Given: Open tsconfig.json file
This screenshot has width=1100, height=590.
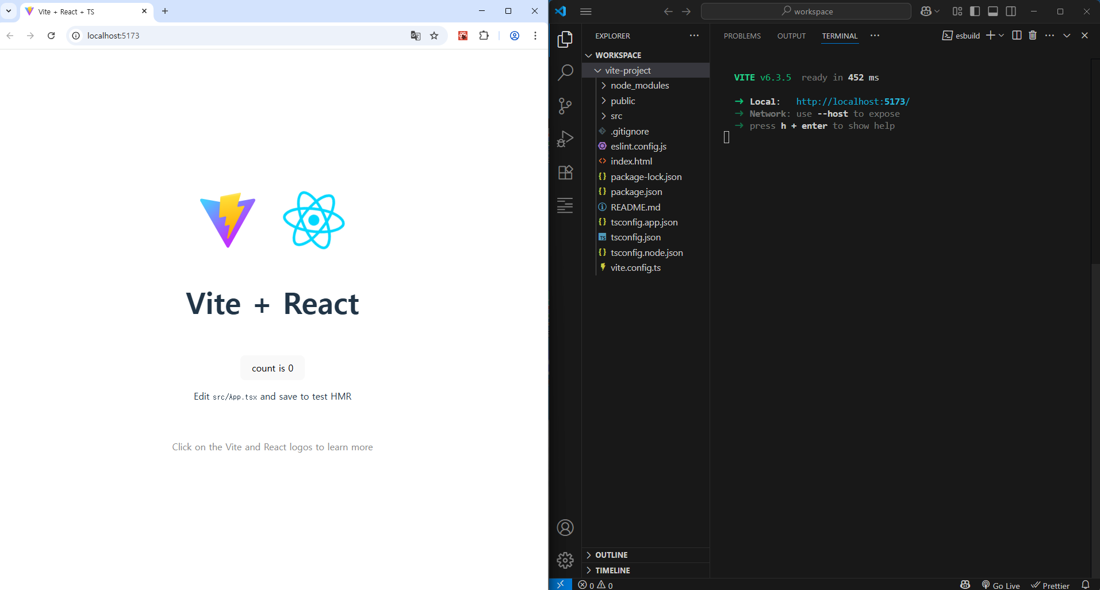Looking at the screenshot, I should pyautogui.click(x=646, y=237).
